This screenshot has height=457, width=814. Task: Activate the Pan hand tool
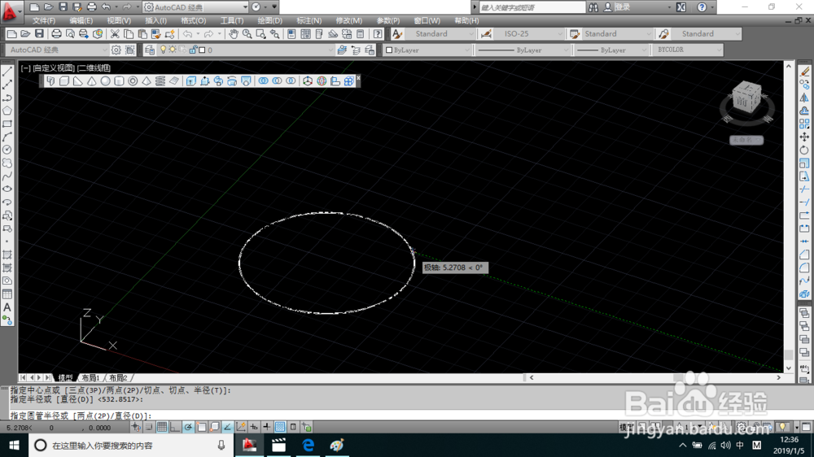pos(234,33)
